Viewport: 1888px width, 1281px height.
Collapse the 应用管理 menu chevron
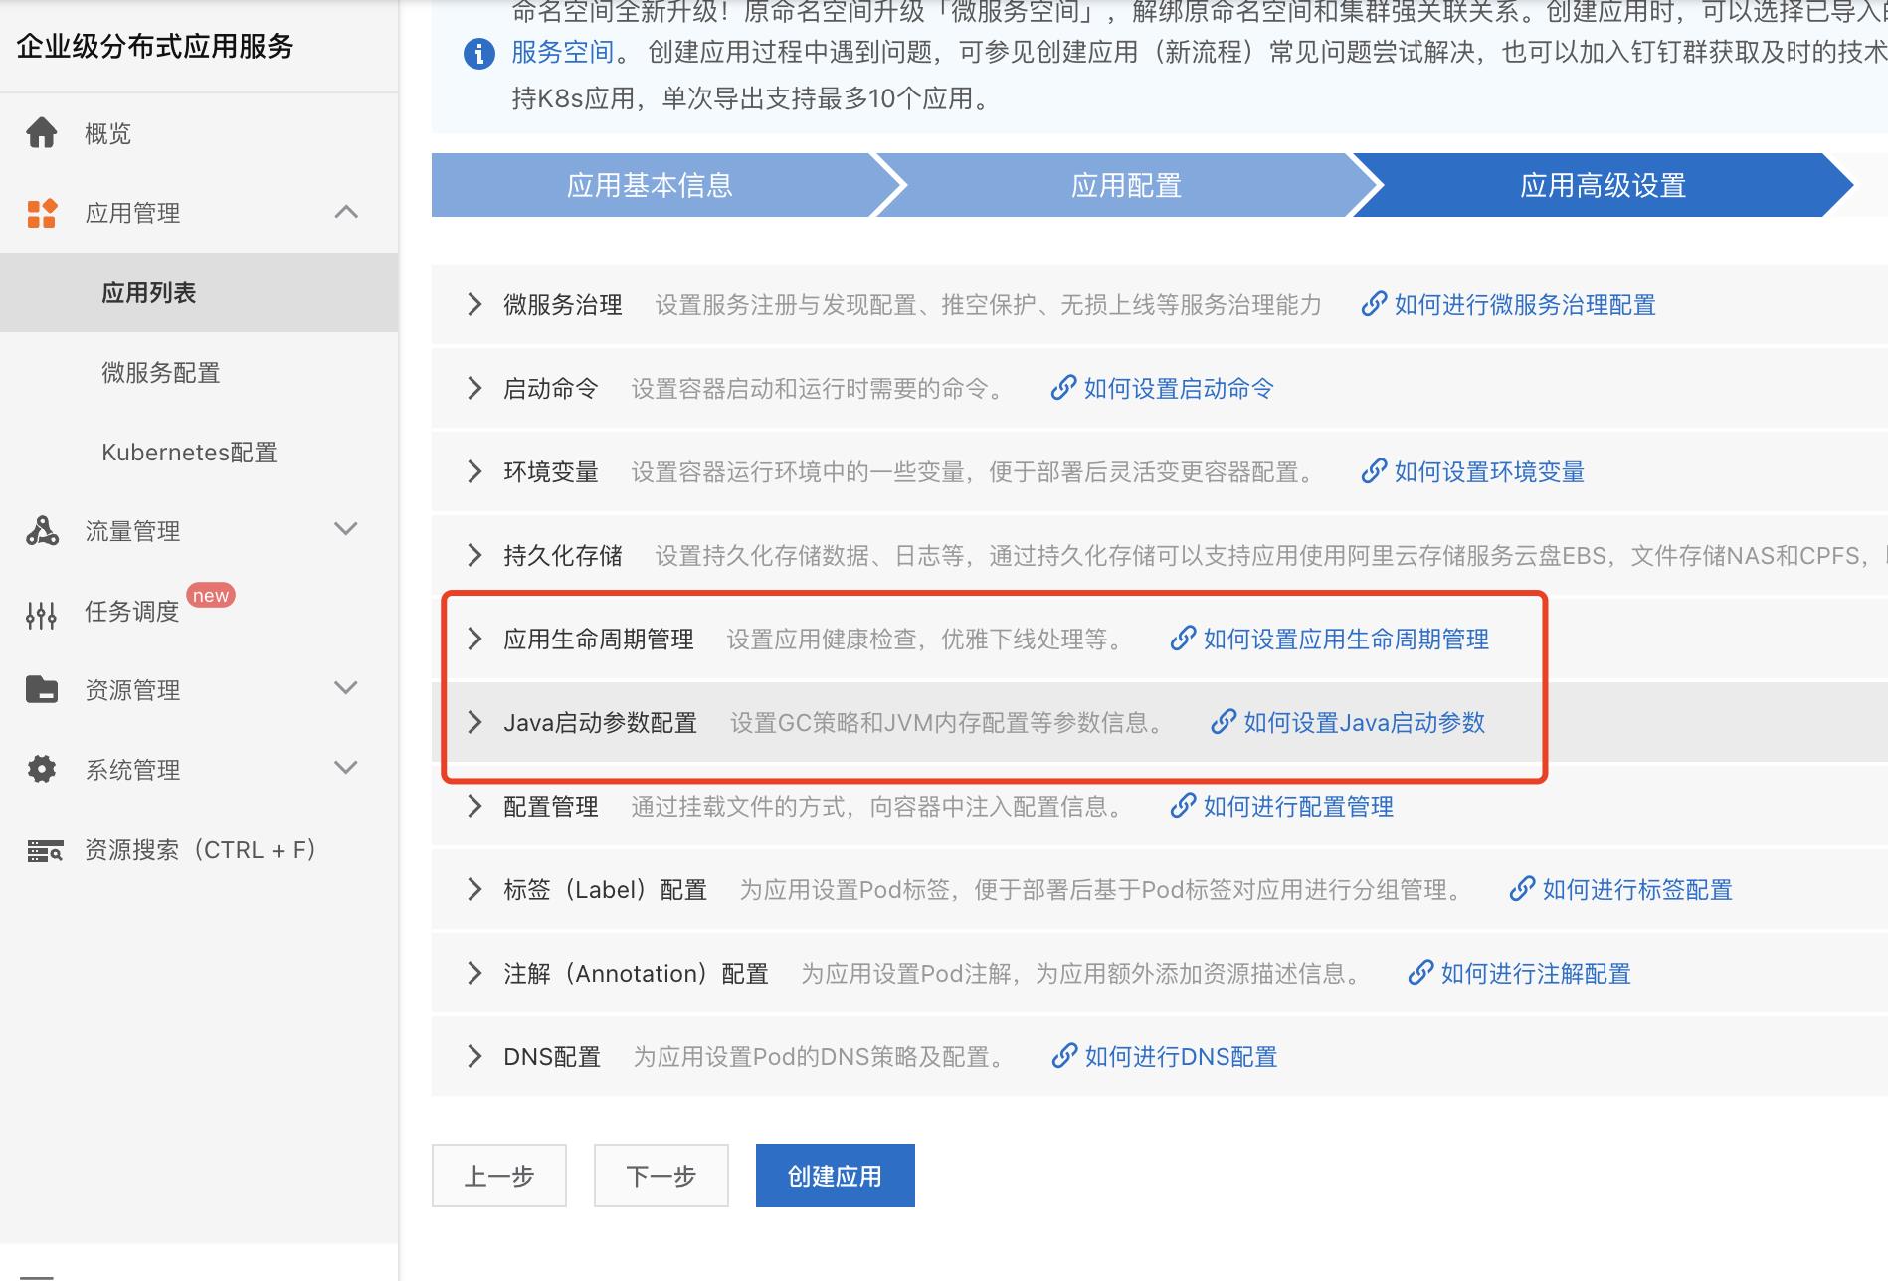pos(346,212)
